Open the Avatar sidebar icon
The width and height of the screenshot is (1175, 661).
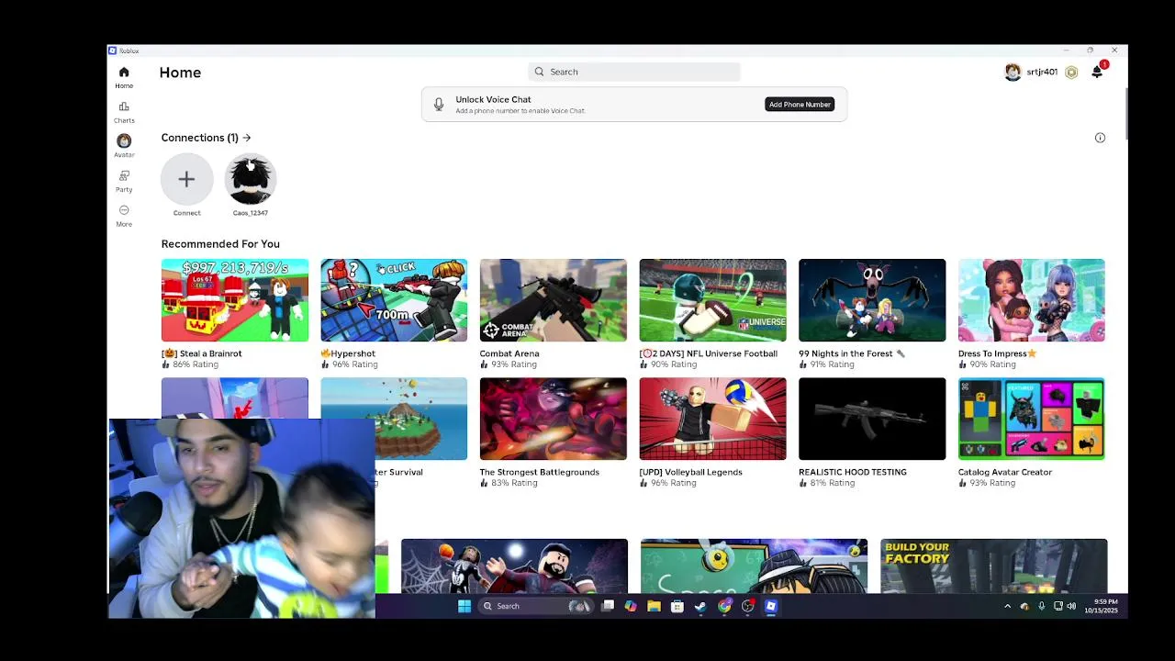[124, 140]
